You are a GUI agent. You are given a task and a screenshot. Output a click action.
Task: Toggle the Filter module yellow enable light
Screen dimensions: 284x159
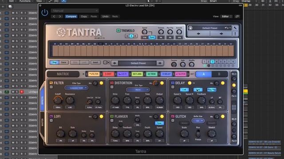pos(102,83)
